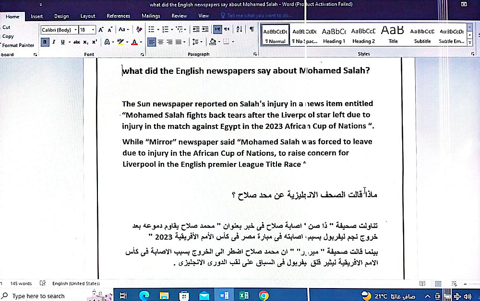Expand the underline style dropdown arrow

coord(70,42)
